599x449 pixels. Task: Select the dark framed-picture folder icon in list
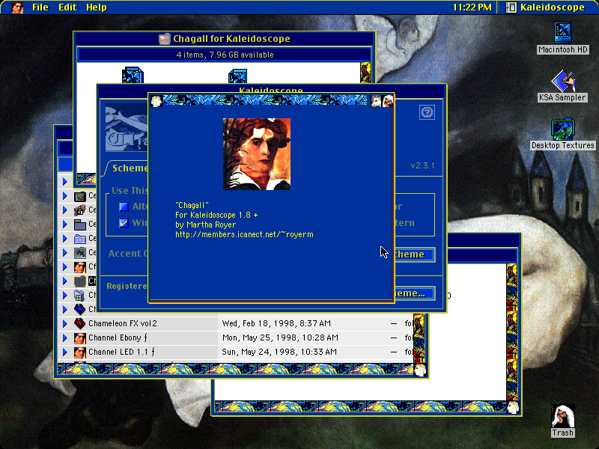80,196
